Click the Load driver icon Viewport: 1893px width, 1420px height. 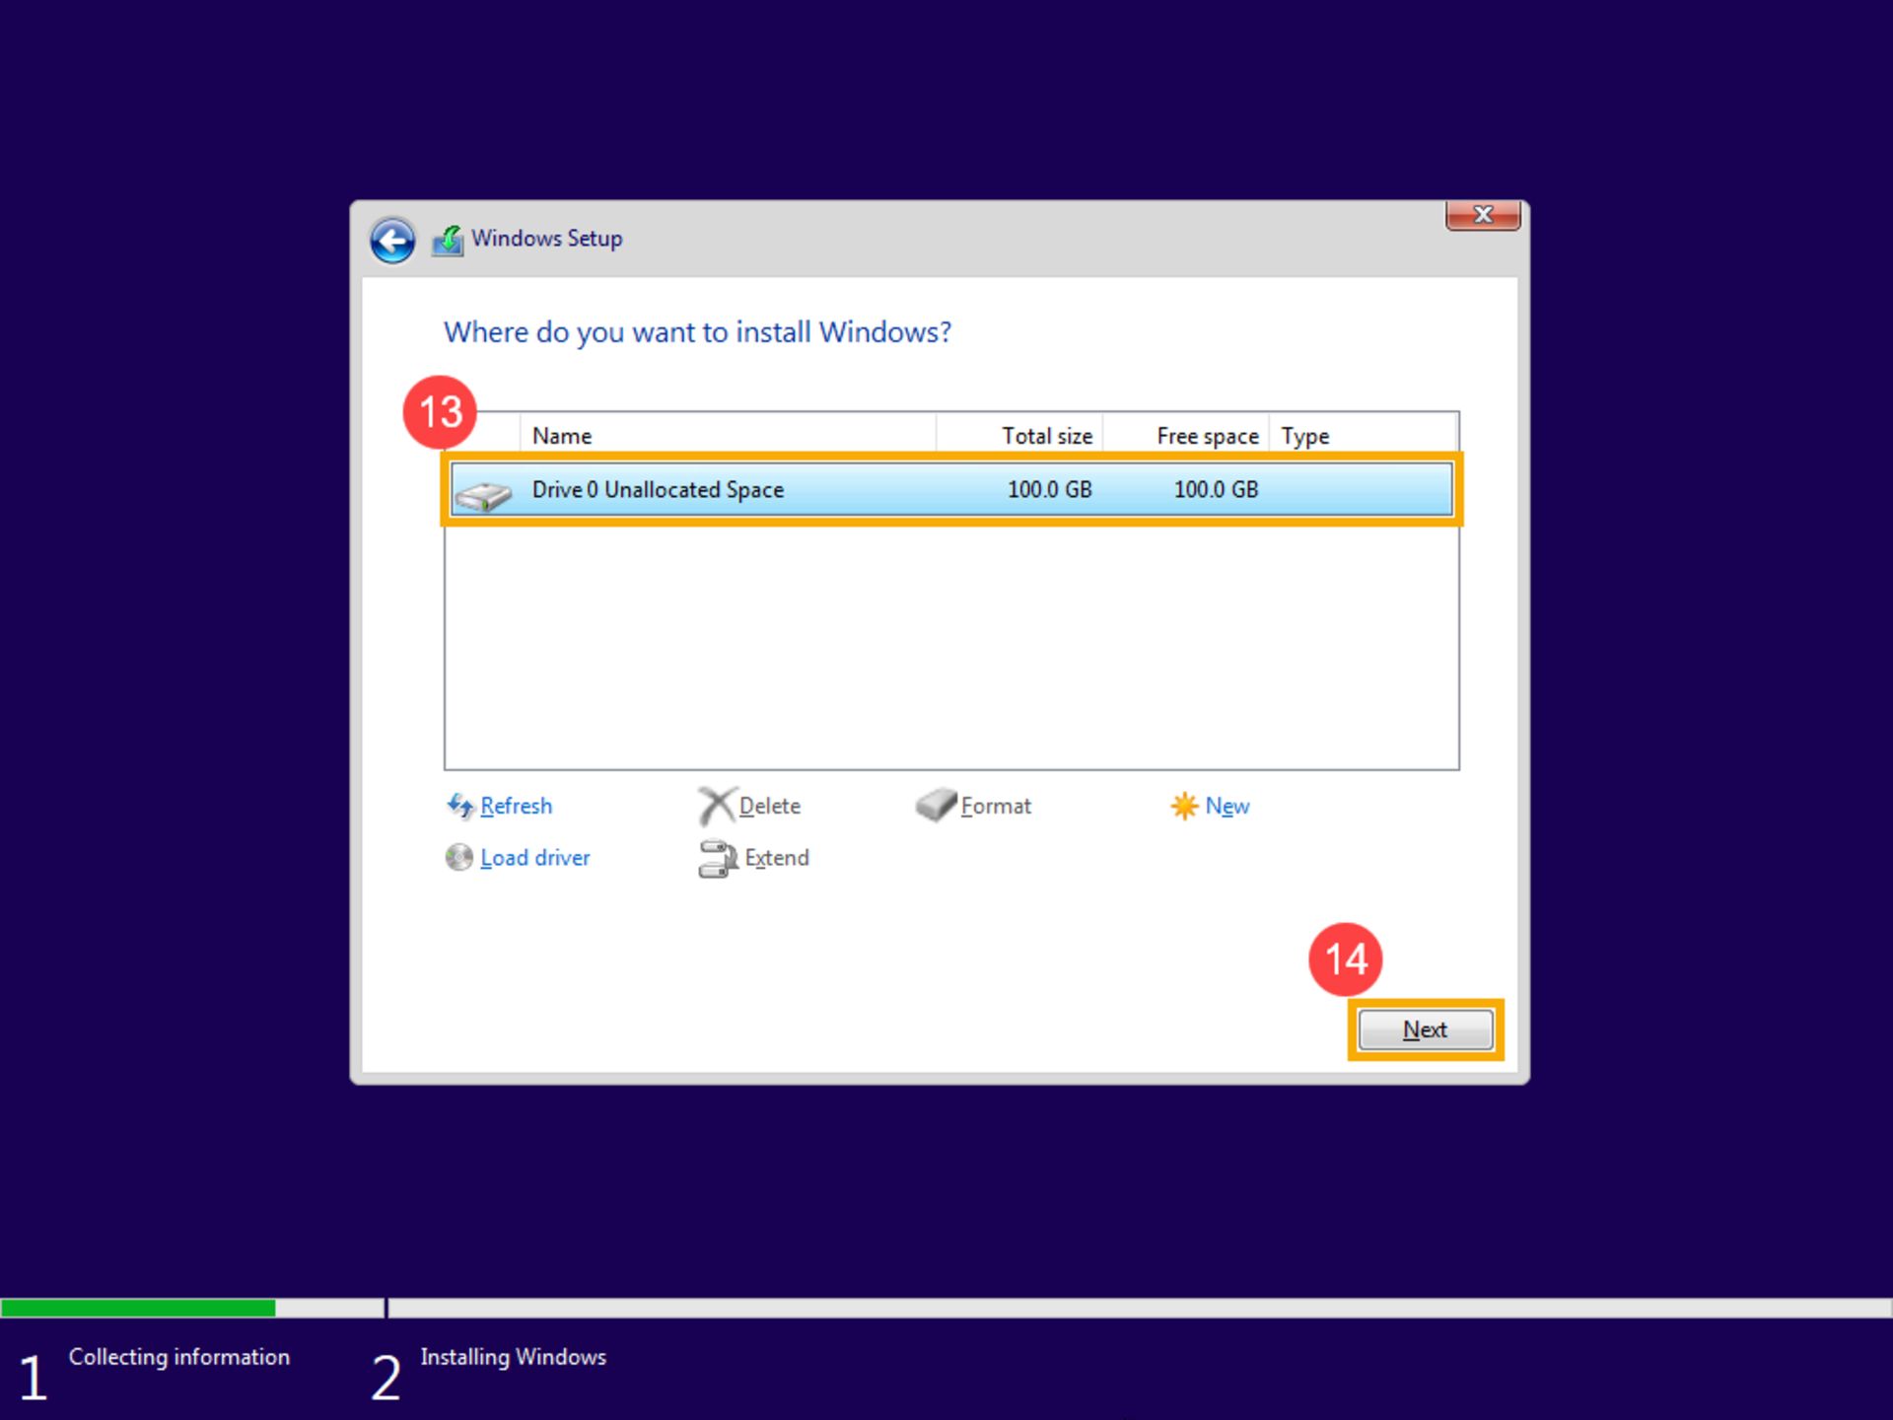click(459, 856)
